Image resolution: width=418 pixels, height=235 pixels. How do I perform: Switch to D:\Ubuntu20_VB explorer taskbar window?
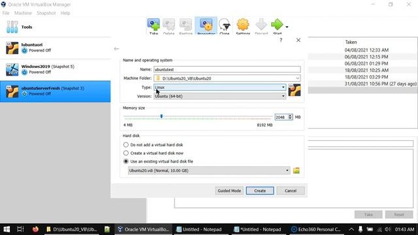[72, 229]
